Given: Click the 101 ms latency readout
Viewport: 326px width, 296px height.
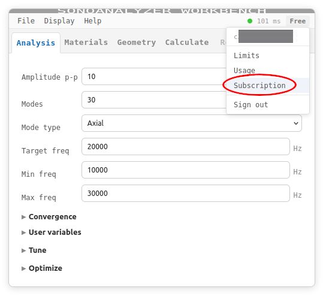Looking at the screenshot, I should [268, 21].
